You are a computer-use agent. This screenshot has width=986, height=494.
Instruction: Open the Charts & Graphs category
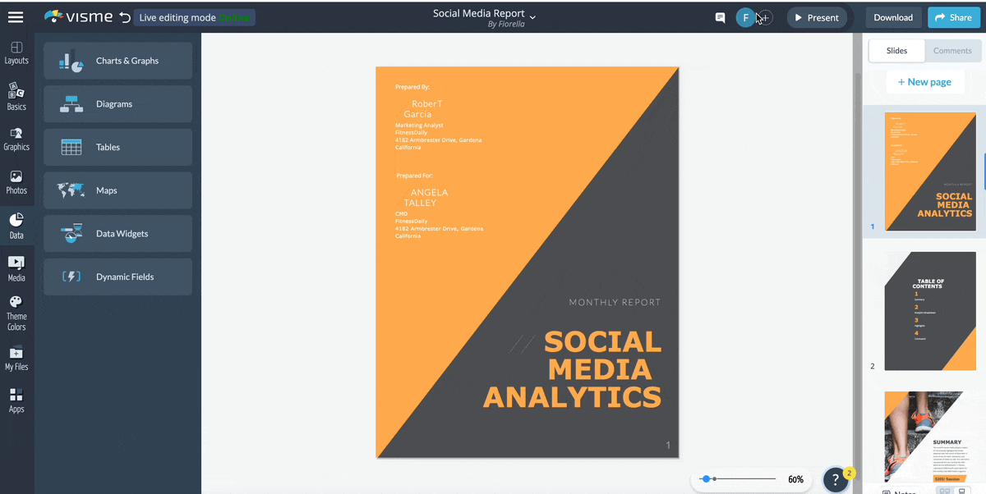117,61
